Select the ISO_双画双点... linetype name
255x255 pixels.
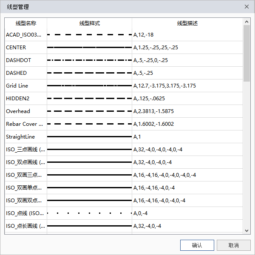(24, 201)
